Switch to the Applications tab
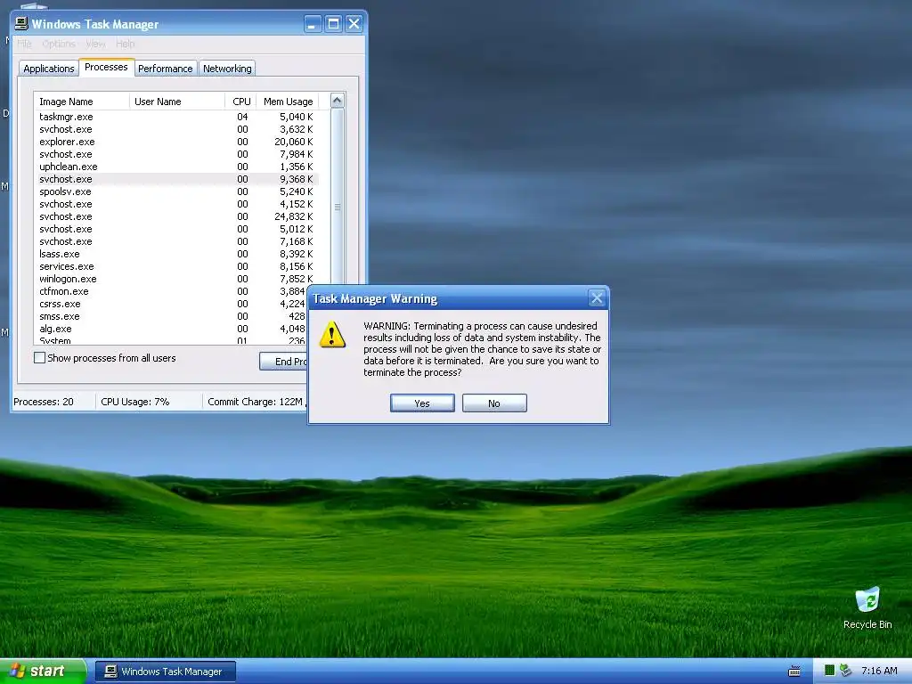Image resolution: width=912 pixels, height=684 pixels. pyautogui.click(x=49, y=68)
